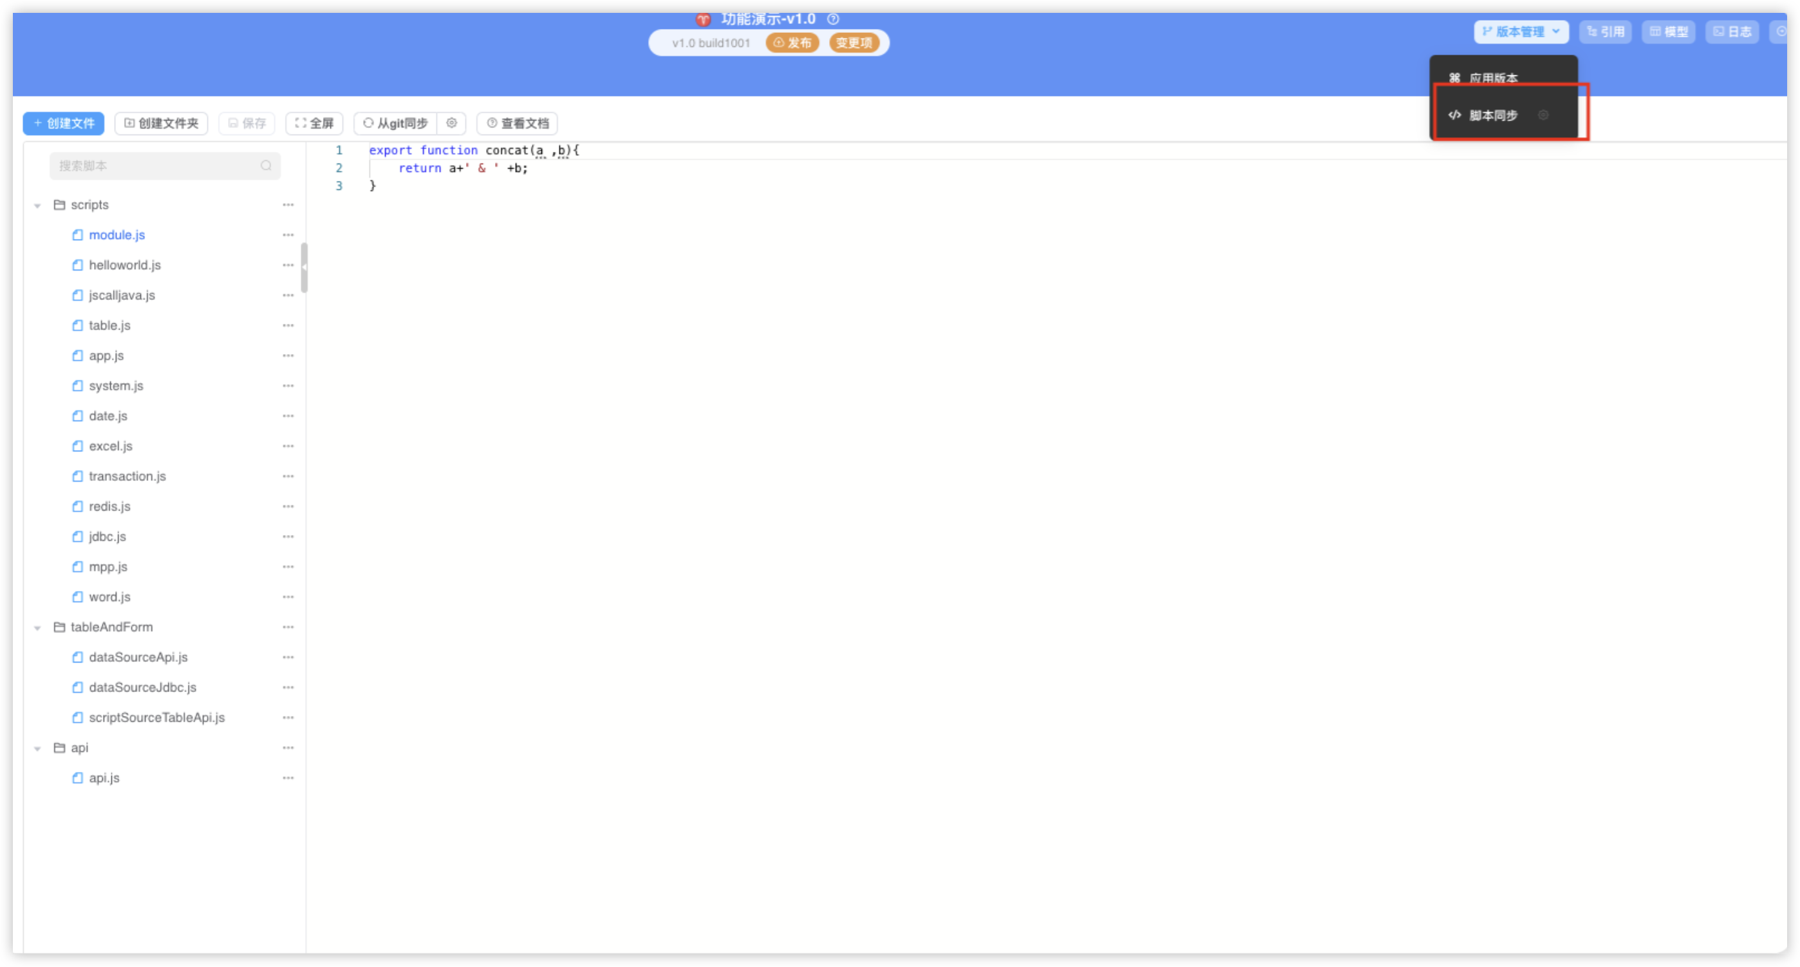This screenshot has width=1800, height=967.
Task: Click the three dots next to api.js
Action: pyautogui.click(x=288, y=778)
